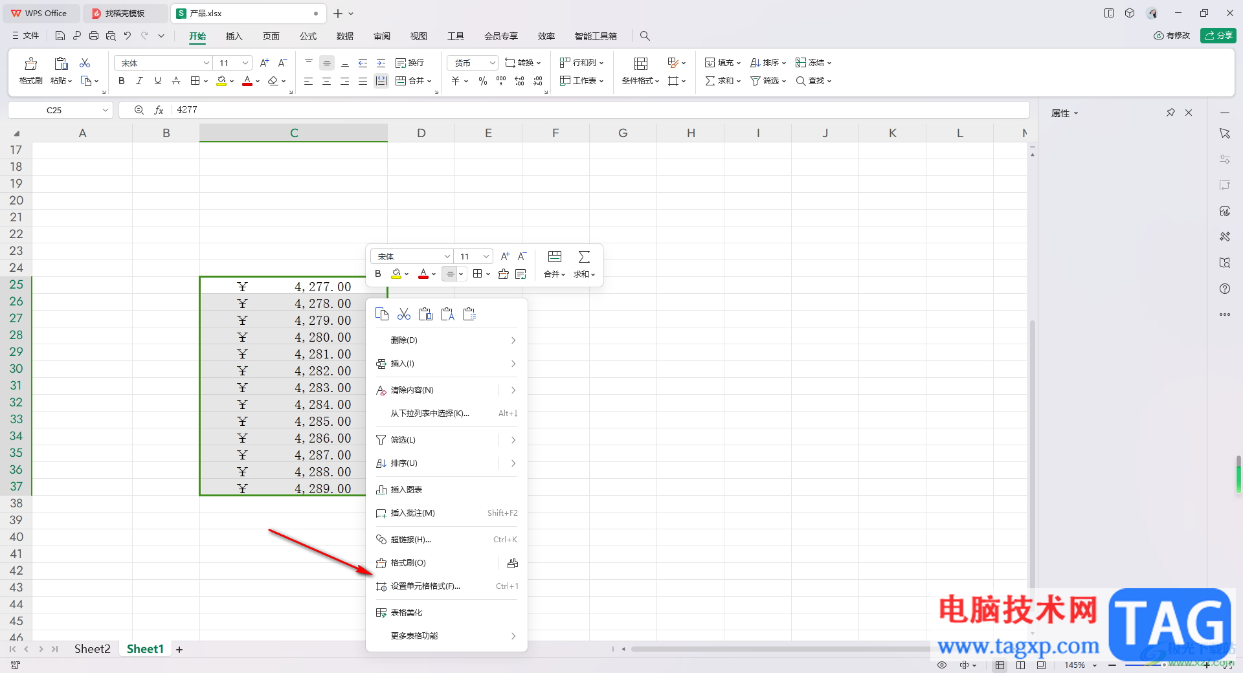
Task: Click the row 40 header
Action: [16, 537]
